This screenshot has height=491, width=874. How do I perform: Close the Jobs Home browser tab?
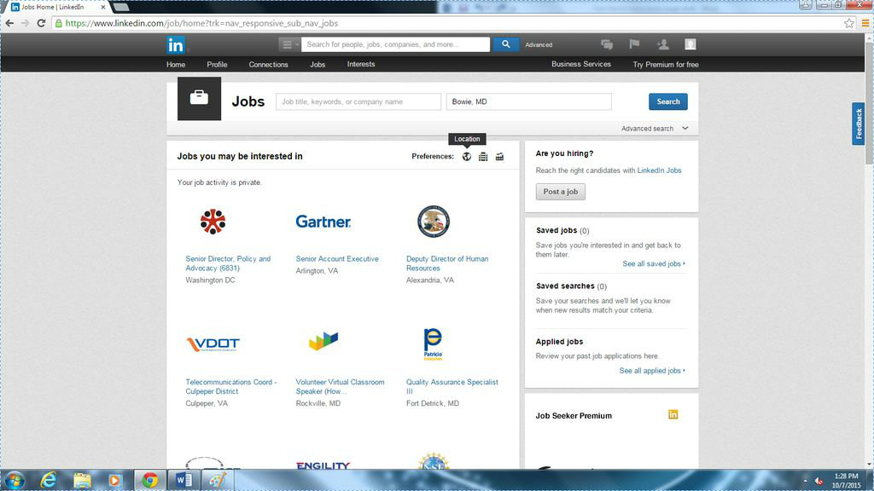click(103, 7)
